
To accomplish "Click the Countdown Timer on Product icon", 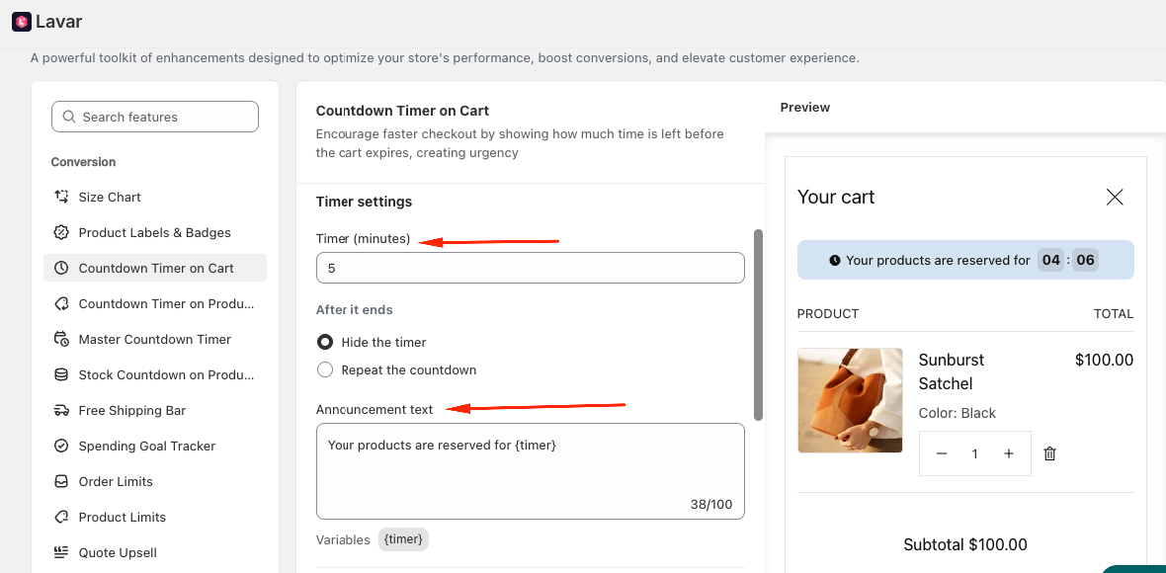I will pyautogui.click(x=61, y=304).
